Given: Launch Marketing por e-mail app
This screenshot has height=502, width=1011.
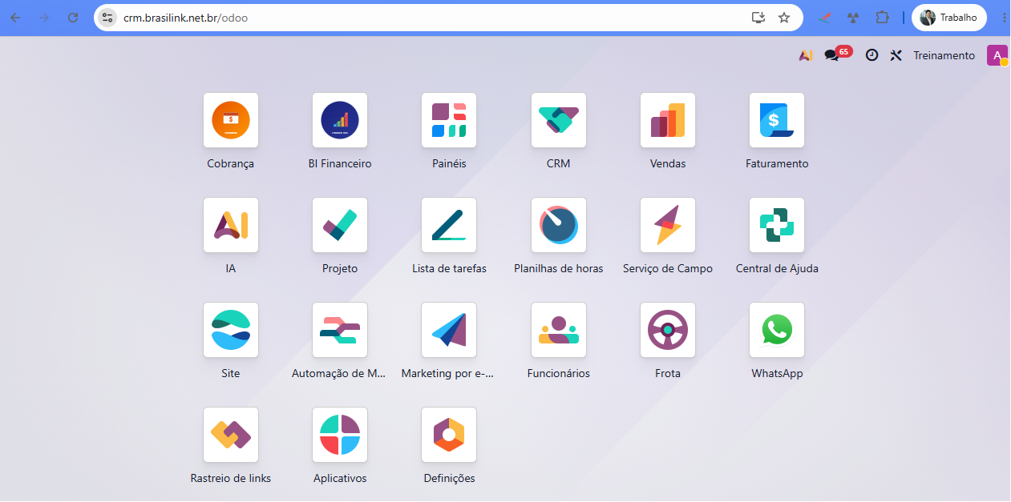Looking at the screenshot, I should click(449, 330).
